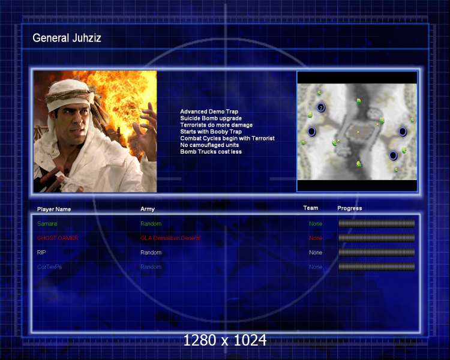Viewport: 450px width, 360px height.
Task: Click the question-mark start position on the map
Action: (321, 107)
